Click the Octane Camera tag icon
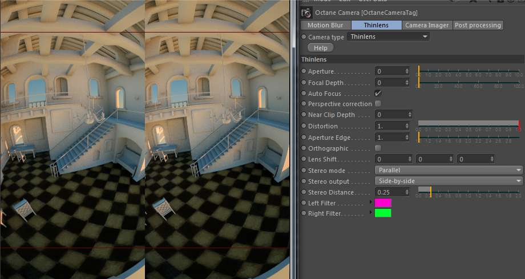This screenshot has height=279, width=525. (x=306, y=13)
